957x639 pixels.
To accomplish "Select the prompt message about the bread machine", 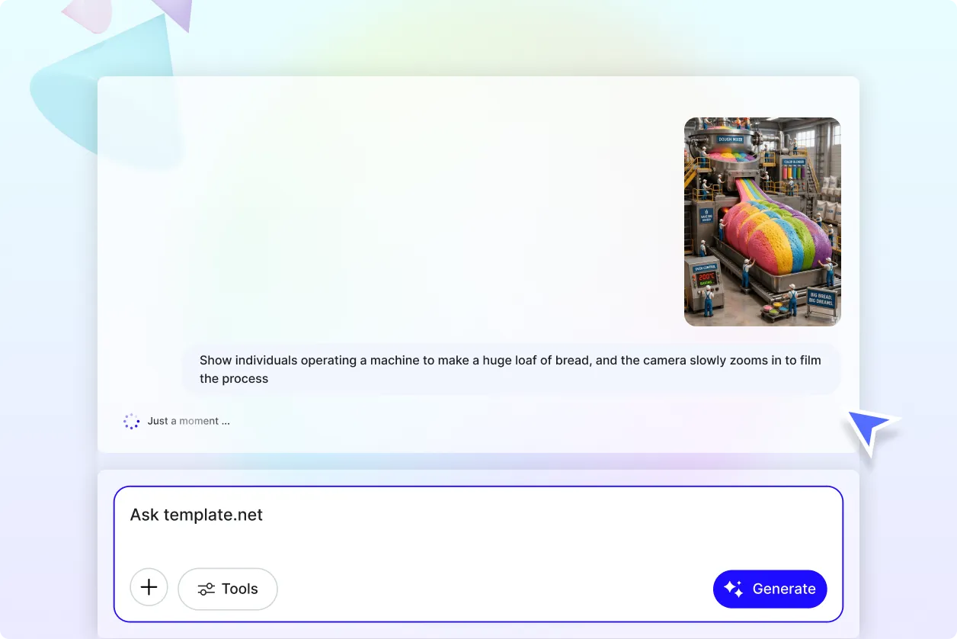I will (x=511, y=369).
